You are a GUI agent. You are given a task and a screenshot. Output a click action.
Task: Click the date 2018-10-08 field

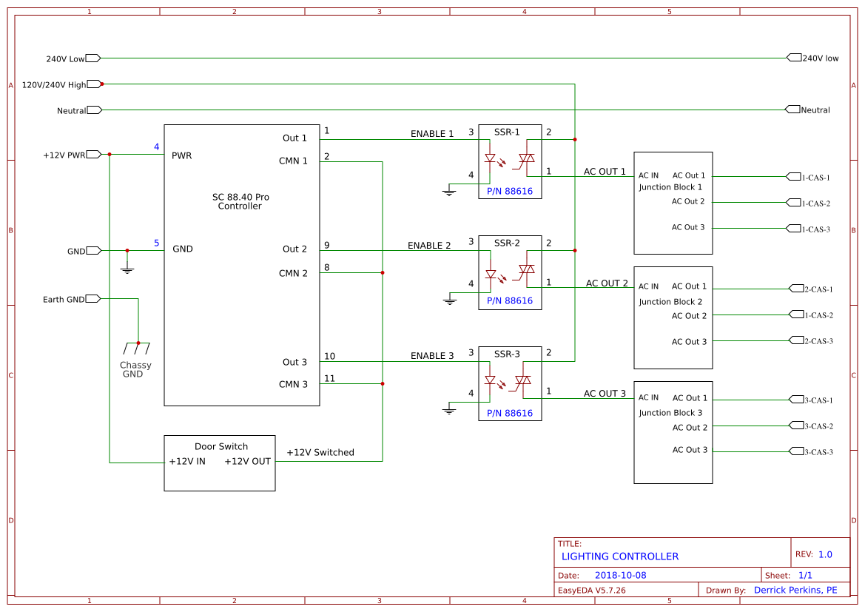pyautogui.click(x=621, y=575)
